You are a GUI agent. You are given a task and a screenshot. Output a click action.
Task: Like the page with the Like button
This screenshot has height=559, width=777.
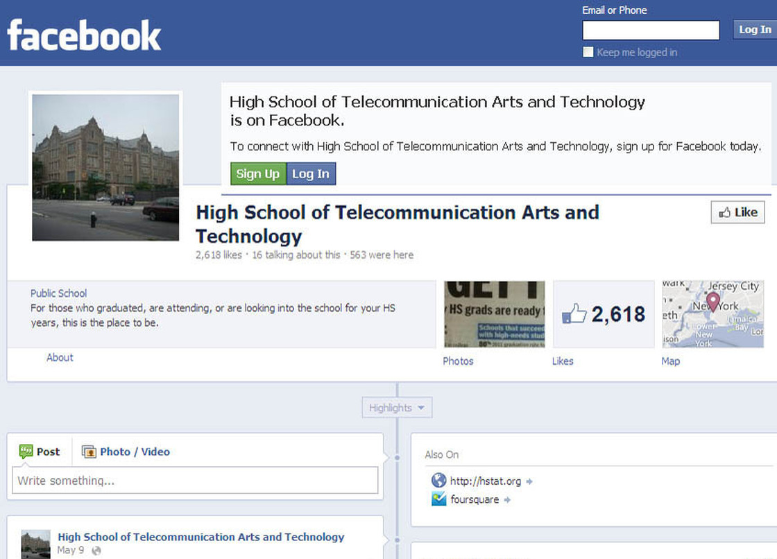(x=738, y=212)
